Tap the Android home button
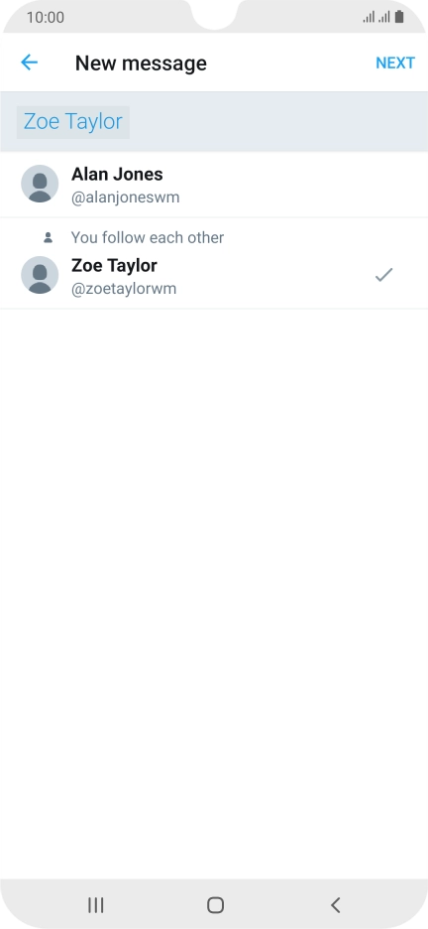The width and height of the screenshot is (428, 929). [215, 905]
